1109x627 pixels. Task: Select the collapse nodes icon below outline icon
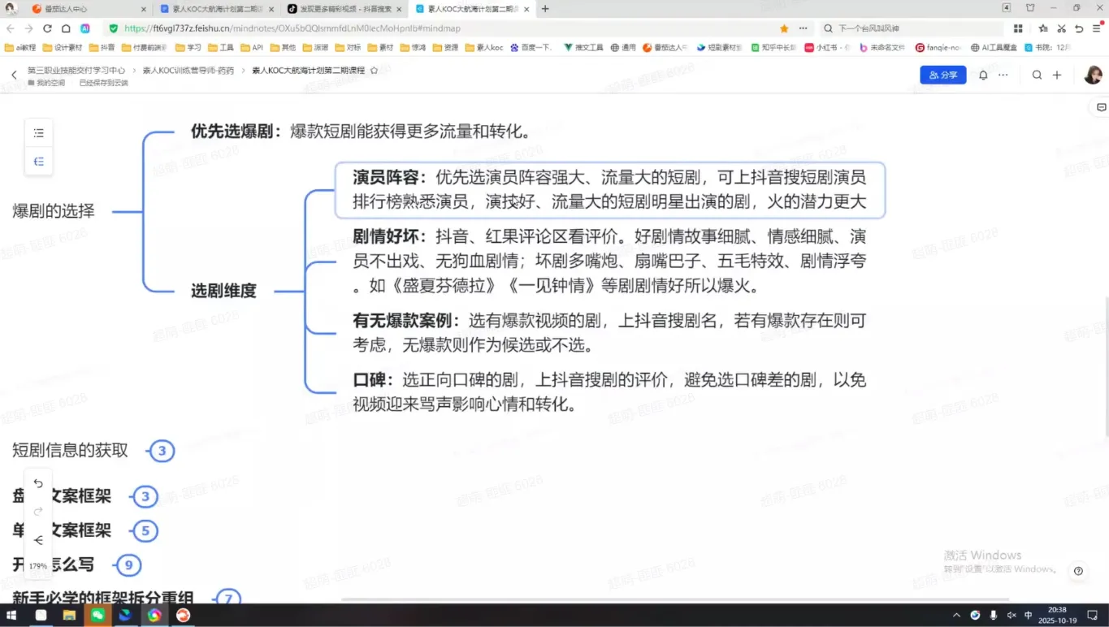pos(38,161)
